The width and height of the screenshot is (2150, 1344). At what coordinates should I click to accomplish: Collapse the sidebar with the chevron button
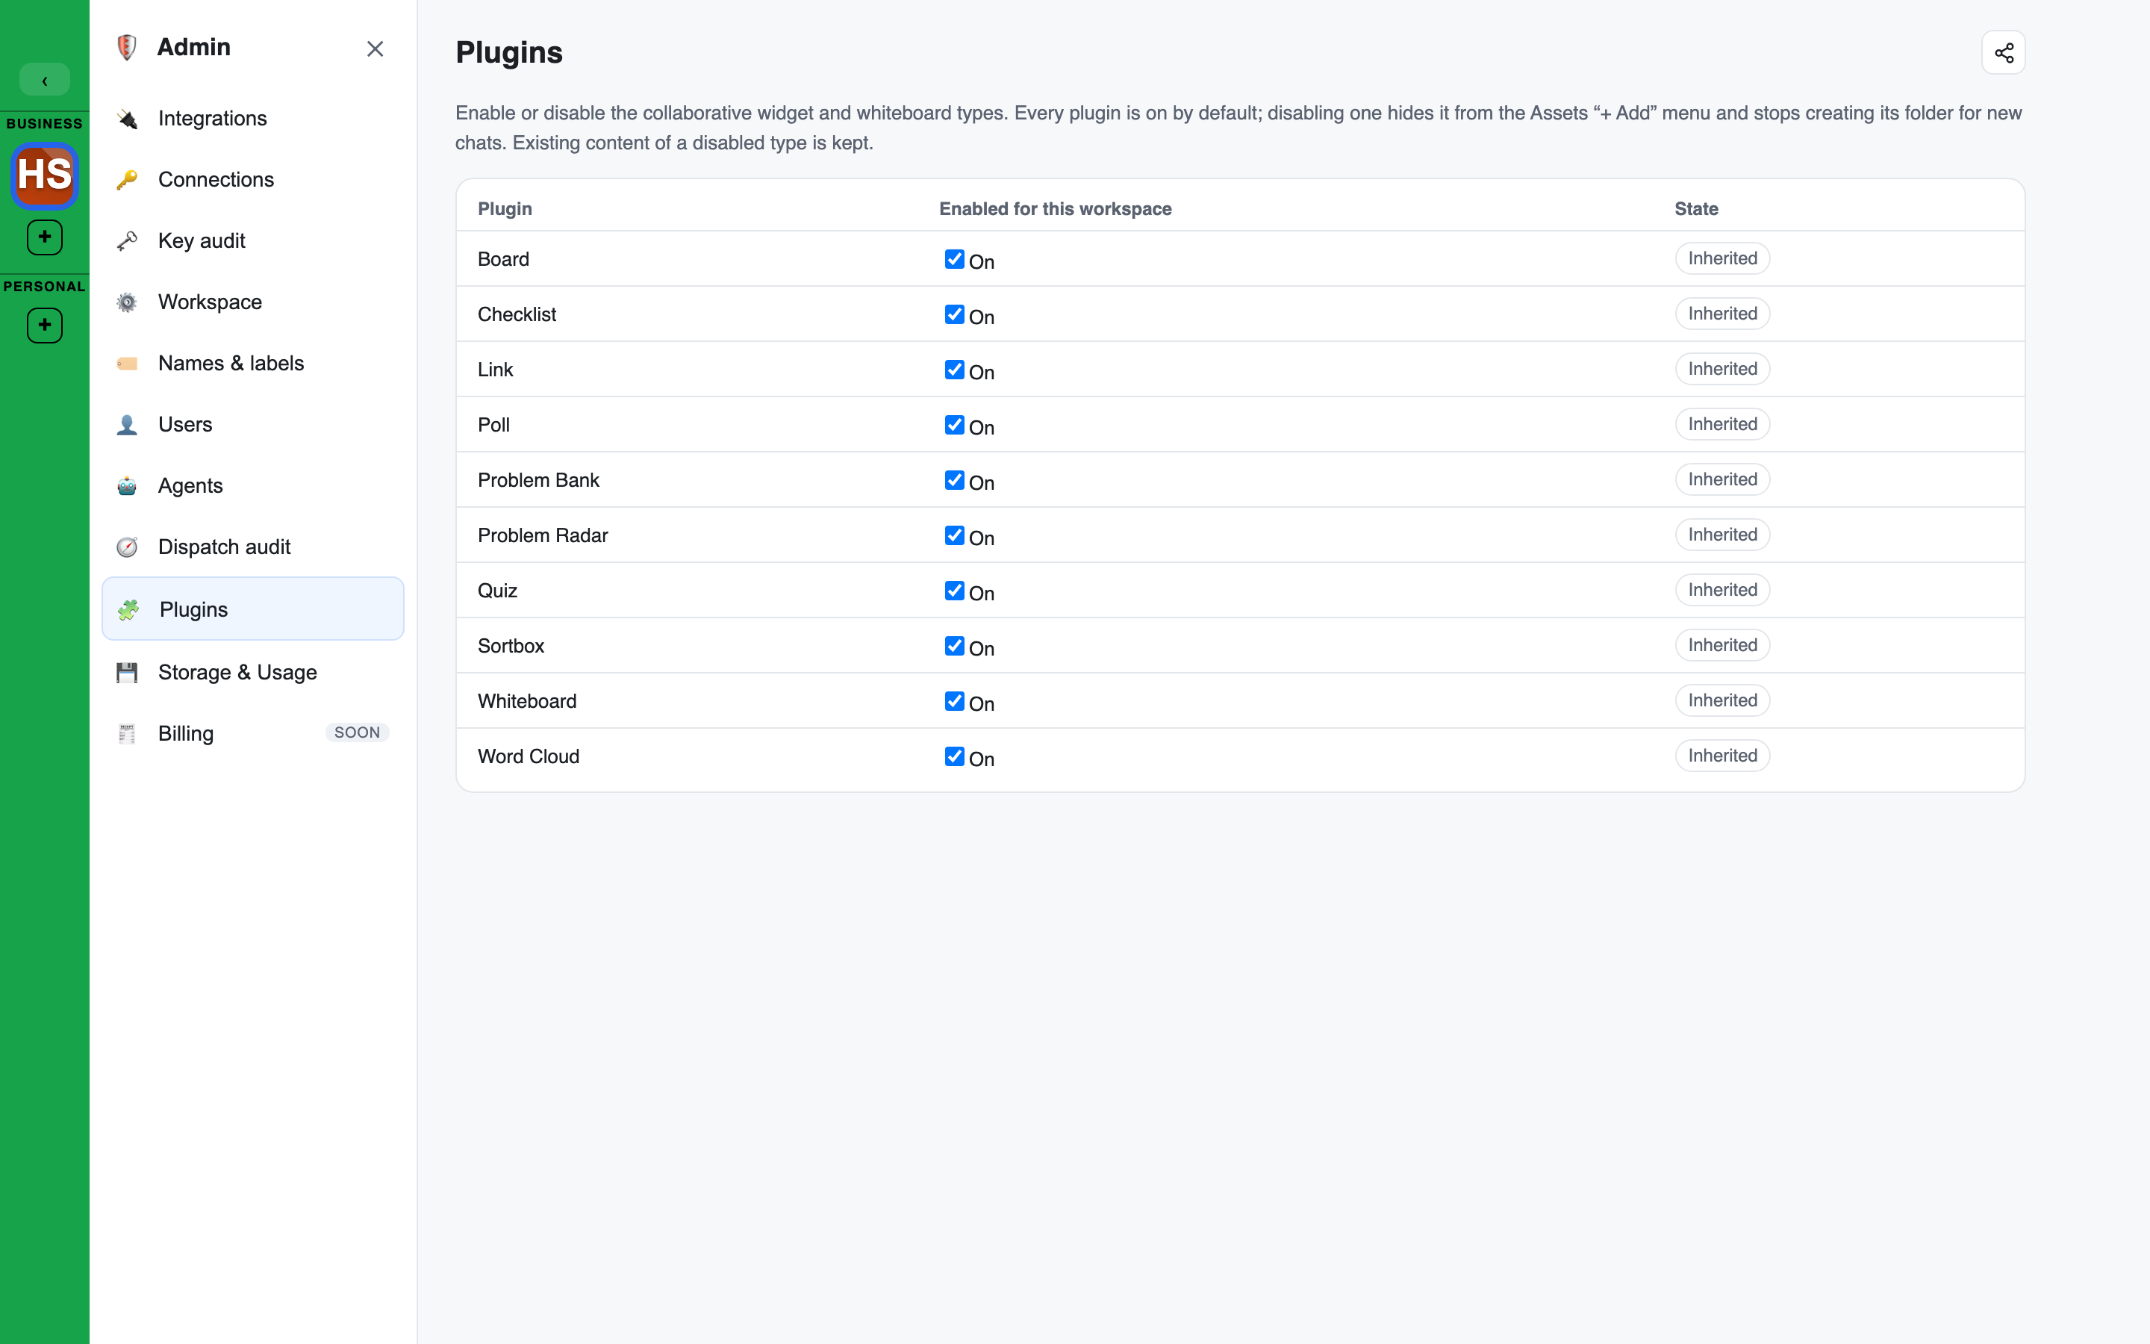coord(45,80)
